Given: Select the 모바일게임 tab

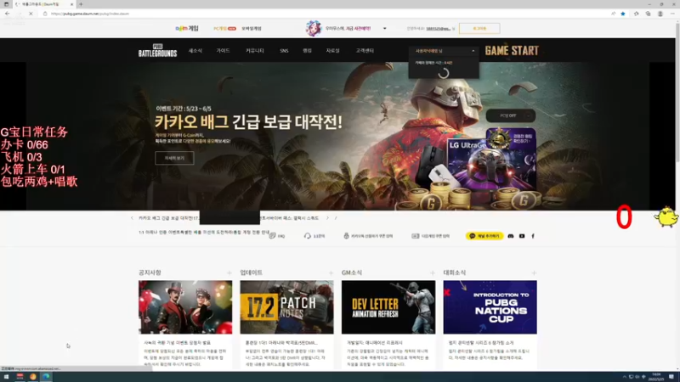Looking at the screenshot, I should pos(252,29).
